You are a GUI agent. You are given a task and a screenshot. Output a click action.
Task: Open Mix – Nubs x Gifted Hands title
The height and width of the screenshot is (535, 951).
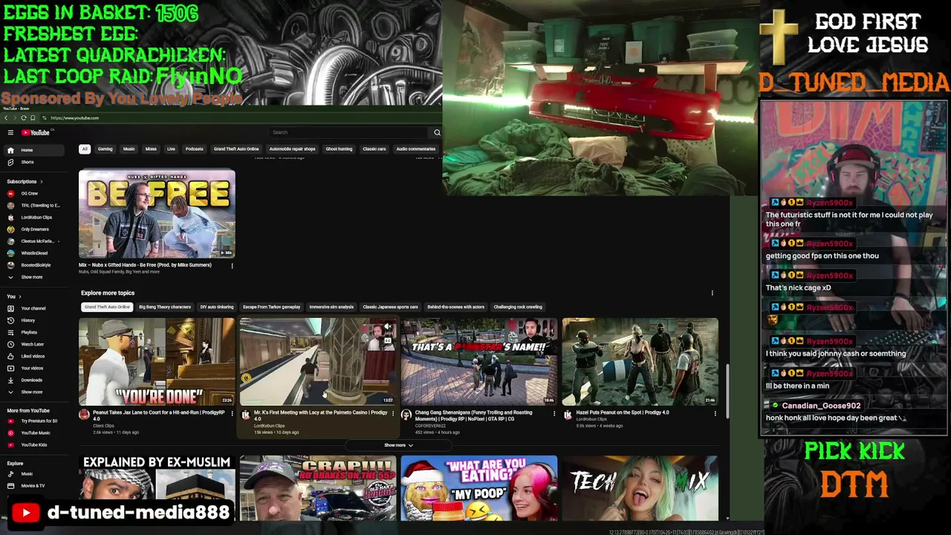pos(145,265)
